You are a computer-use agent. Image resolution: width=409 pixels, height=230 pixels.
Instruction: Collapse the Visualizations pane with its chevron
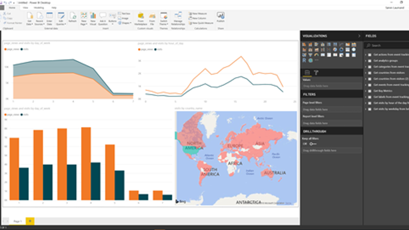[360, 36]
